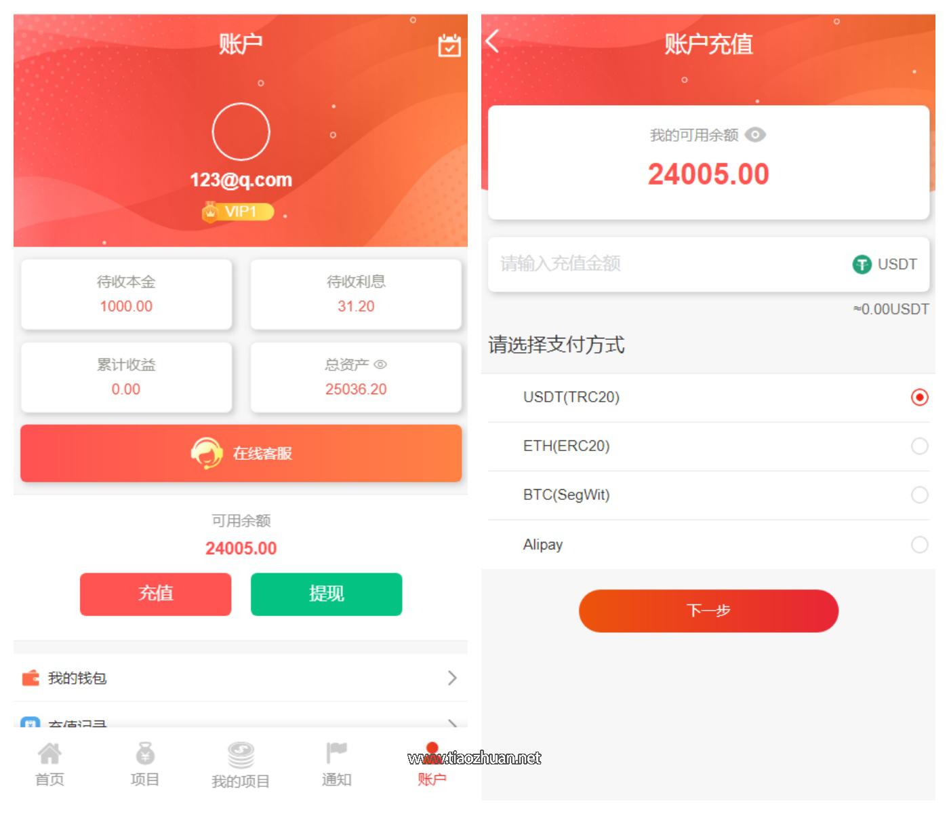
Task: Toggle the eye icon next to 总资产
Action: point(380,365)
